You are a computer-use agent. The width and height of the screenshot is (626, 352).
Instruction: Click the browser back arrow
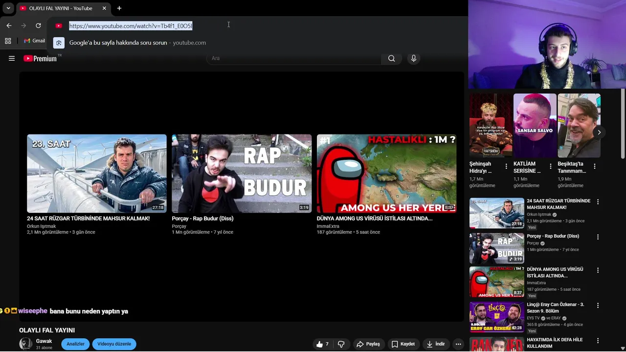click(9, 25)
